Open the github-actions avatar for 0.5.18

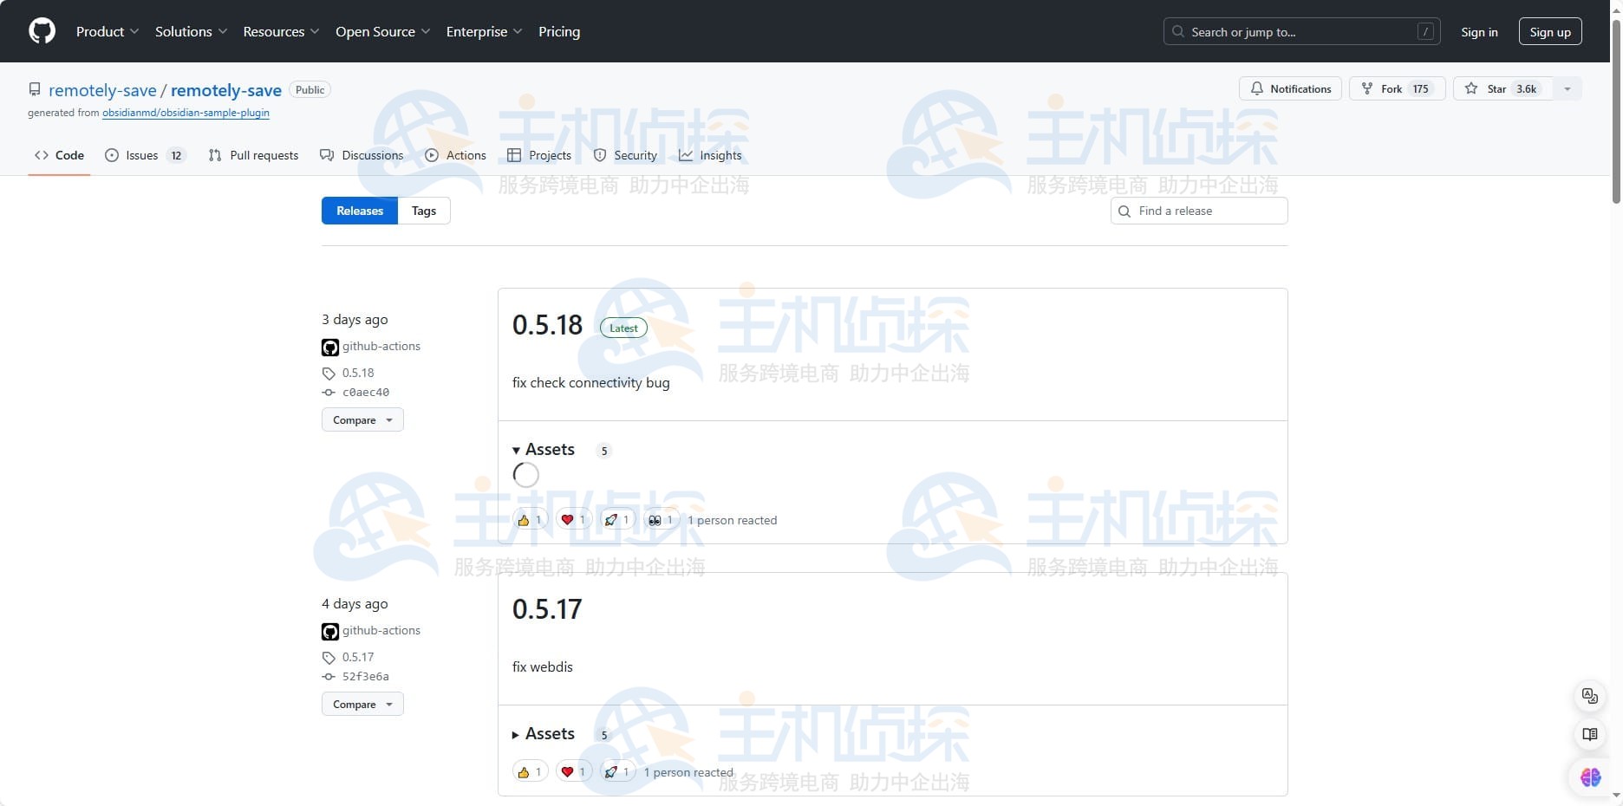pos(329,347)
